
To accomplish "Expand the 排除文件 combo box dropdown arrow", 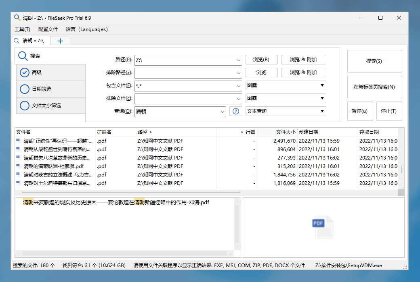I will (238, 99).
